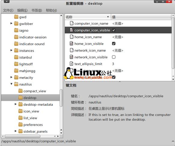Click the key list scroll-down arrow
Image resolution: width=175 pixels, height=146 pixels.
(x=173, y=79)
